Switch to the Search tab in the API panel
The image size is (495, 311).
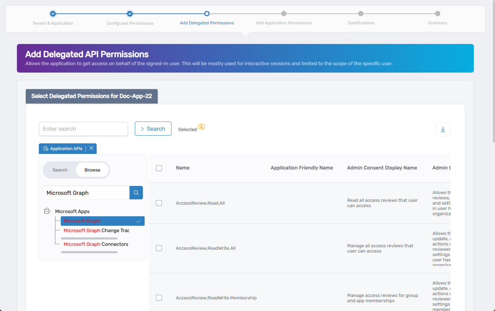coord(60,169)
